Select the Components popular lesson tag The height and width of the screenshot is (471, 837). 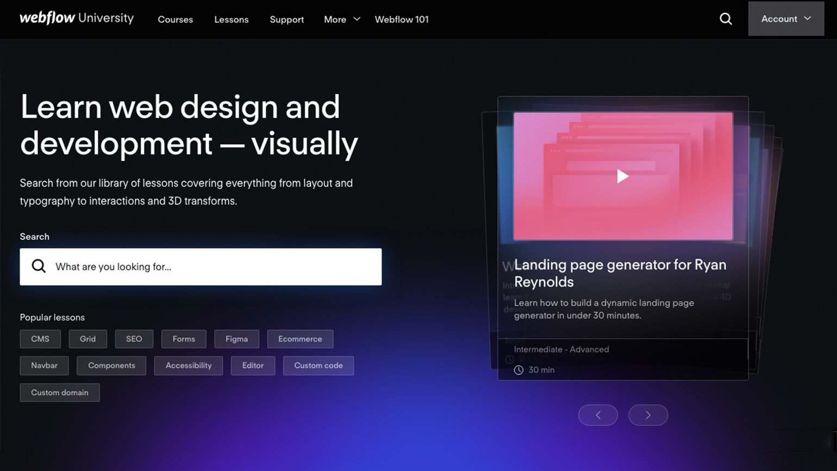pyautogui.click(x=111, y=365)
